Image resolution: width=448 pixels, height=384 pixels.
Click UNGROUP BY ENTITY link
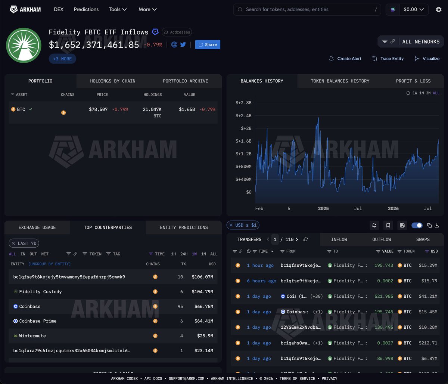(50, 264)
